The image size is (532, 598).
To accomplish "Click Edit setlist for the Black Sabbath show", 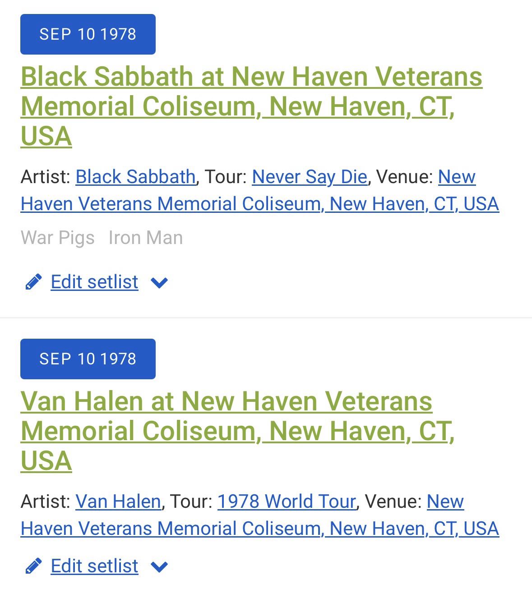I will pyautogui.click(x=94, y=282).
